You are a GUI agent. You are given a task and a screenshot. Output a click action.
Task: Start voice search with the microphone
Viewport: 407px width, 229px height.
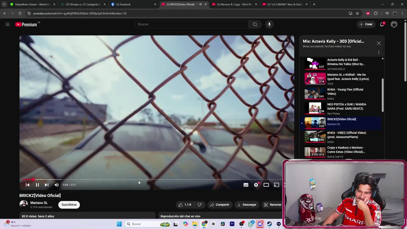[x=269, y=24]
